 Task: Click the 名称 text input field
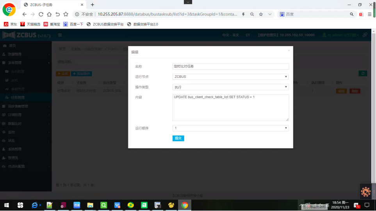(x=230, y=67)
